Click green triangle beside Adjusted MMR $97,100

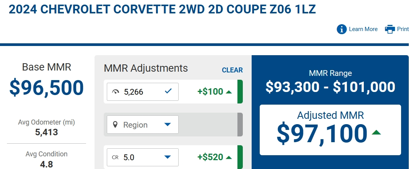coord(377,132)
